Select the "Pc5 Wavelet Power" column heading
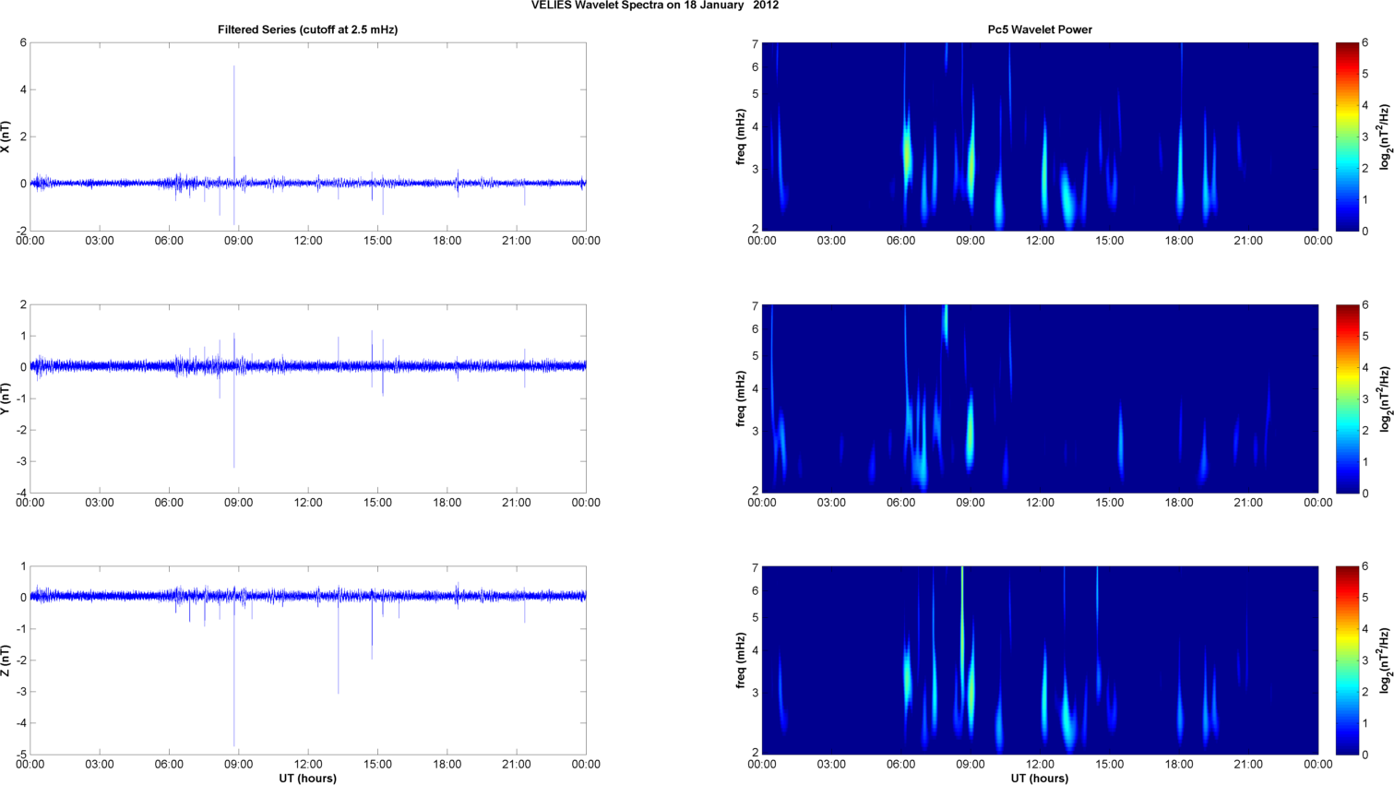Image resolution: width=1394 pixels, height=785 pixels. 1040,30
